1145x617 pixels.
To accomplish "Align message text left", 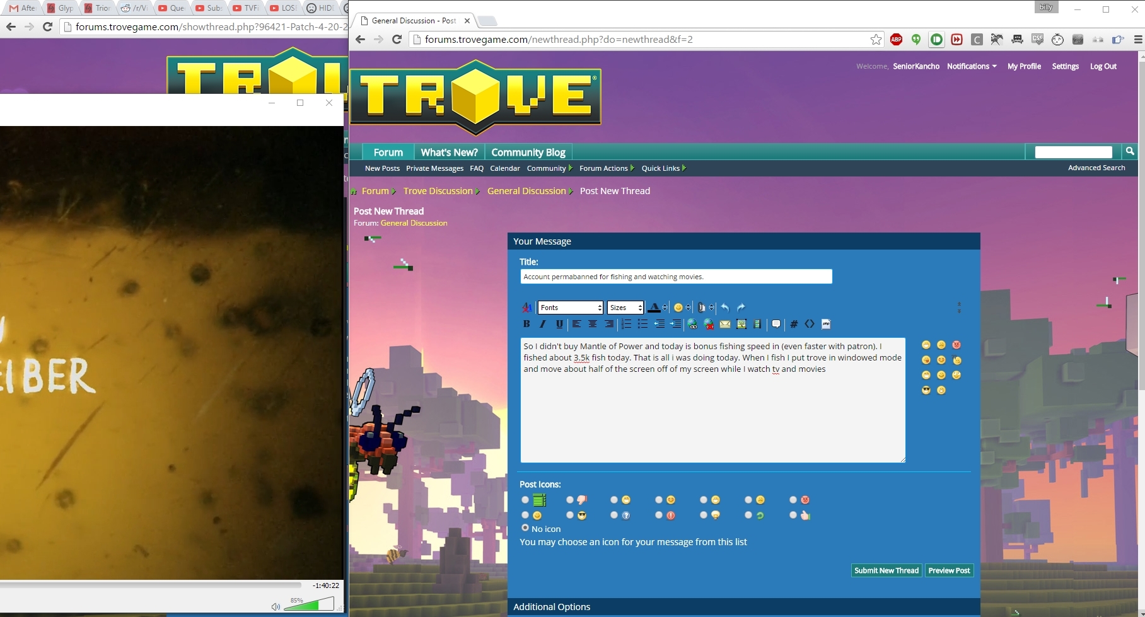I will (576, 324).
